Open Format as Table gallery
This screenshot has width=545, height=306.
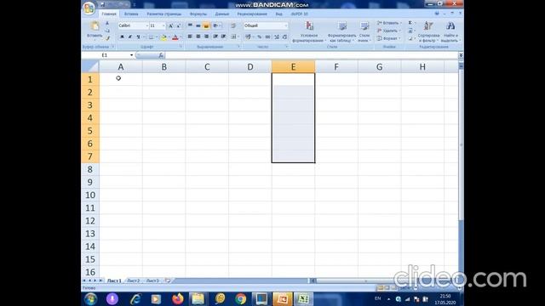[342, 31]
